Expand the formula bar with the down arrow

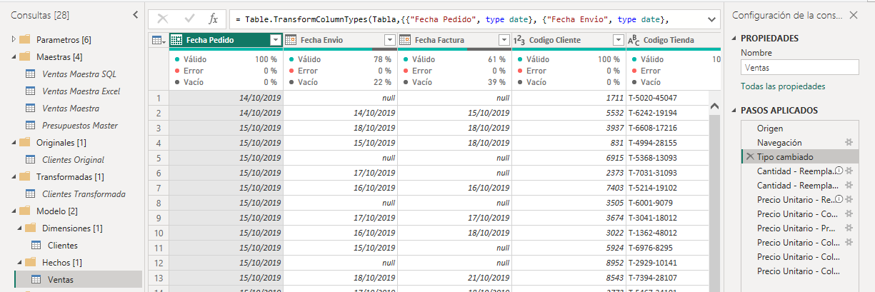click(711, 19)
